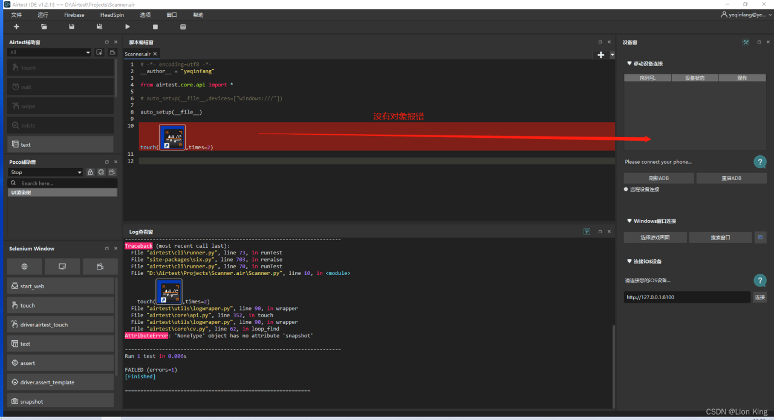
Task: Click the small square icon beside 搜索窗口
Action: click(x=761, y=237)
